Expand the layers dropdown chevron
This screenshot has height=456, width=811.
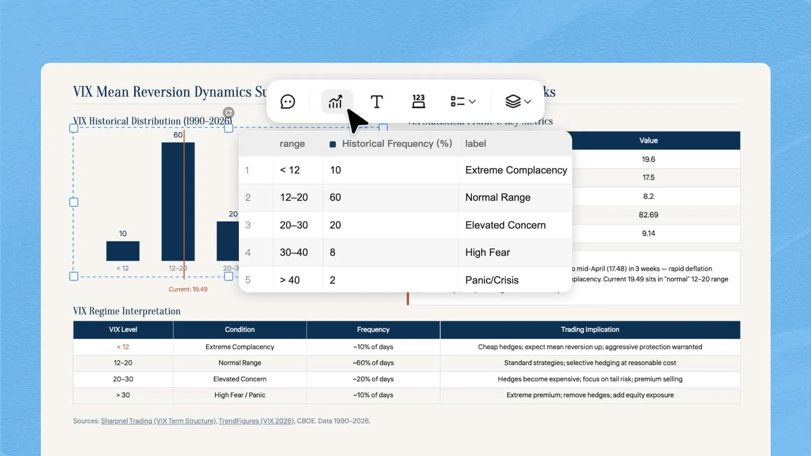click(x=528, y=101)
